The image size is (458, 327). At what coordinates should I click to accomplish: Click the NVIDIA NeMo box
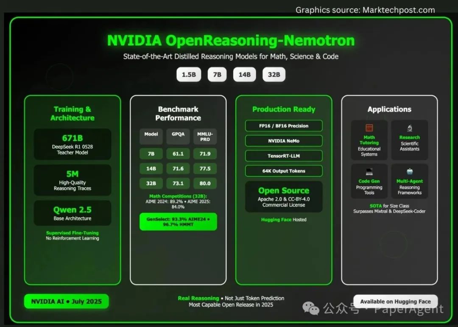click(284, 141)
